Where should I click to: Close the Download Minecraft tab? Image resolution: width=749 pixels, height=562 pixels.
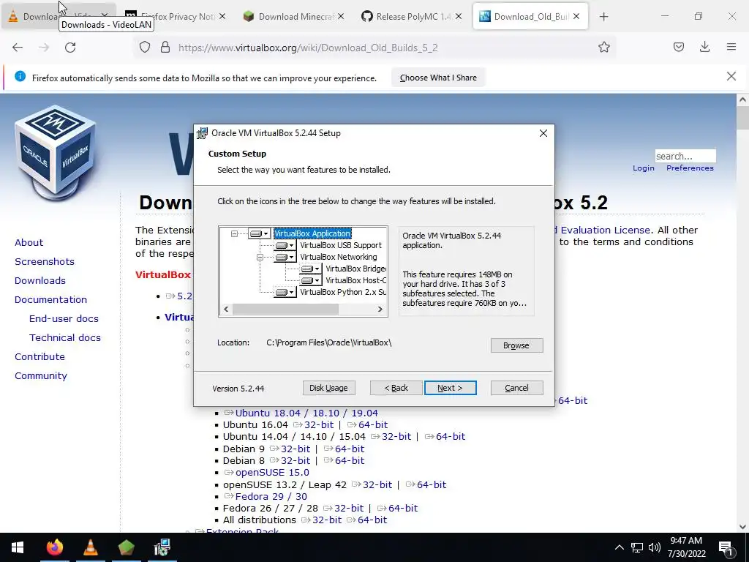tap(341, 16)
